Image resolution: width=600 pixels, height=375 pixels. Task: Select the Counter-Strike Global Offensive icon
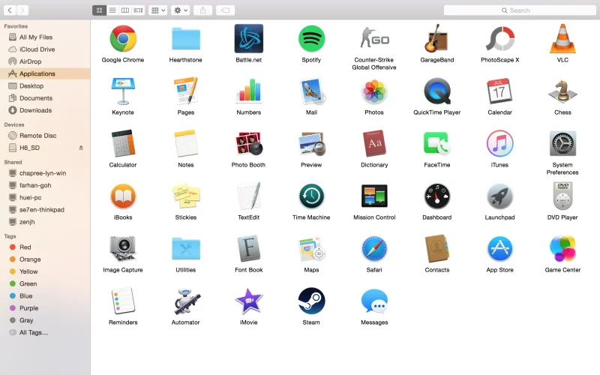tap(374, 39)
